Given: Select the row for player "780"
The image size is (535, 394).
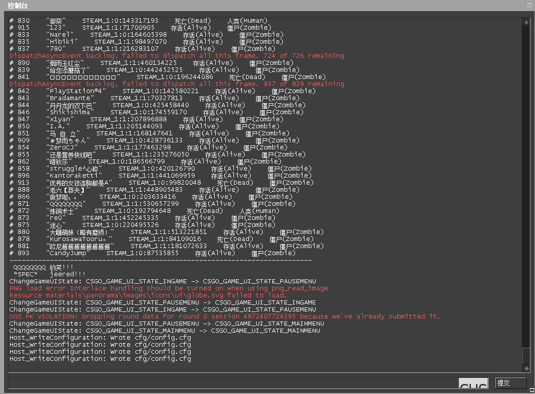Looking at the screenshot, I should click(142, 49).
